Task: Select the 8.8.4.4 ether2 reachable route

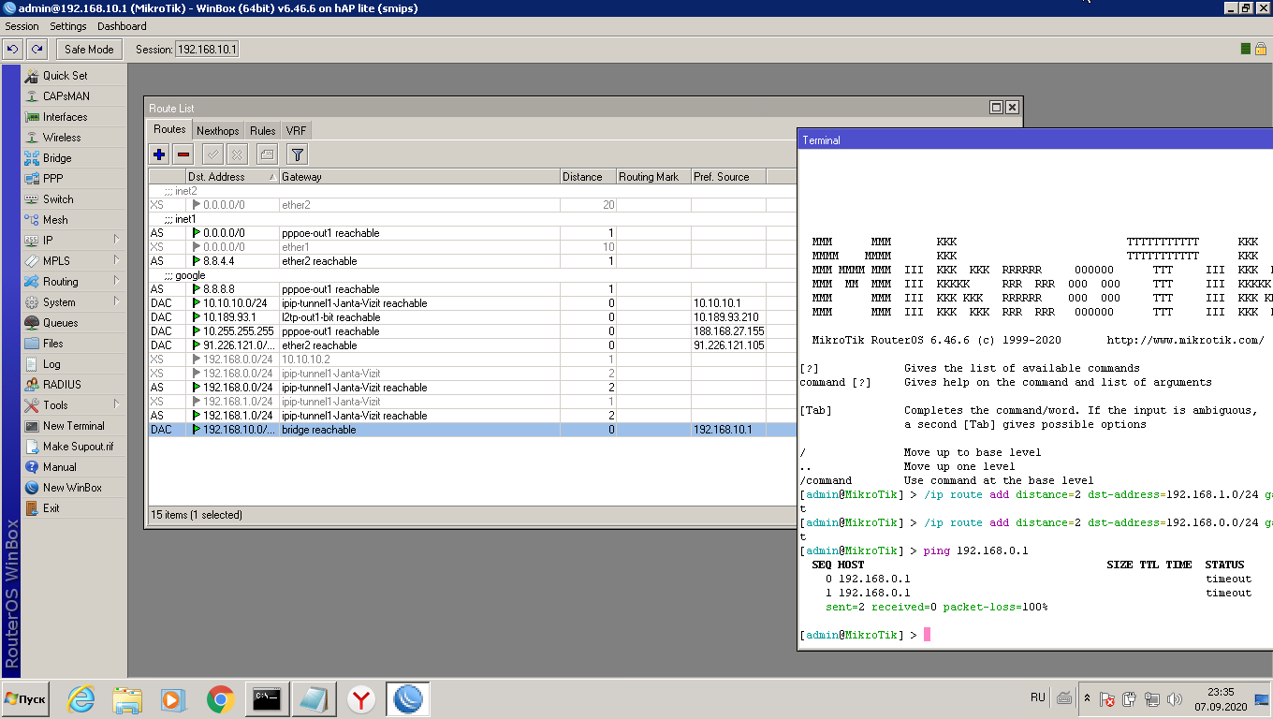Action: point(472,261)
